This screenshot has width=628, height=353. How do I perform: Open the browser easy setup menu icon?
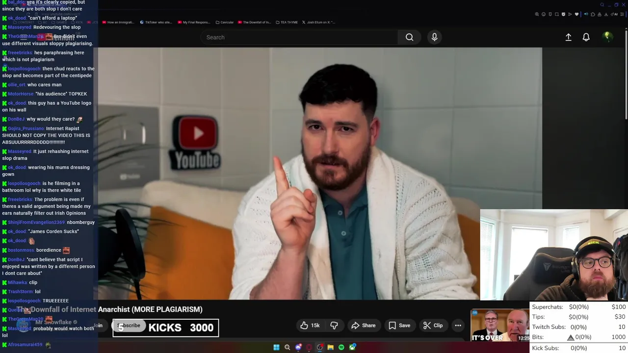(622, 14)
